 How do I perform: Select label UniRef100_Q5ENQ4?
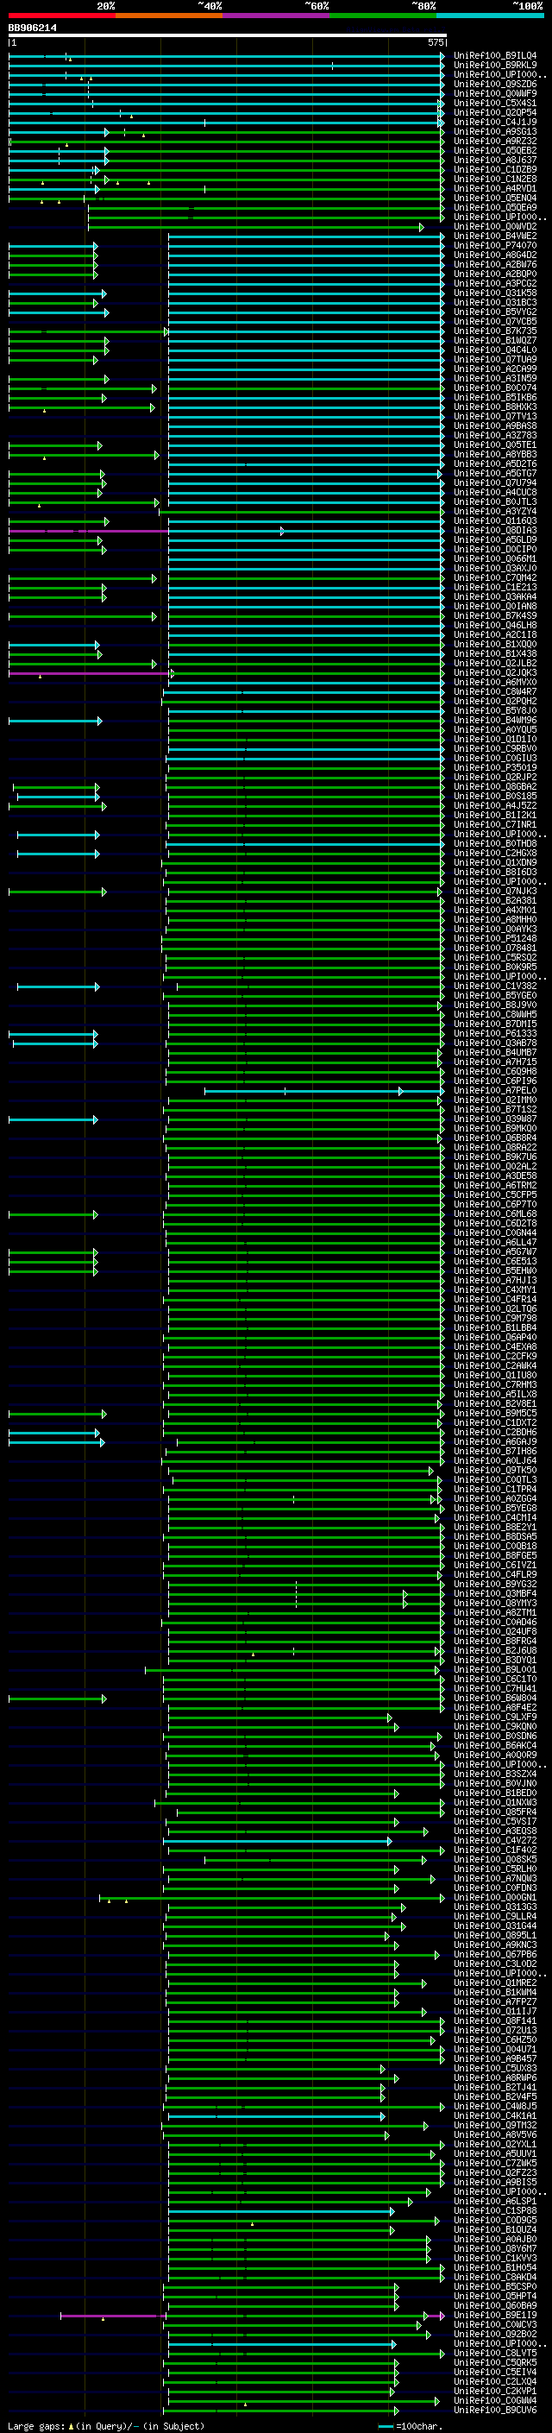[x=495, y=199]
